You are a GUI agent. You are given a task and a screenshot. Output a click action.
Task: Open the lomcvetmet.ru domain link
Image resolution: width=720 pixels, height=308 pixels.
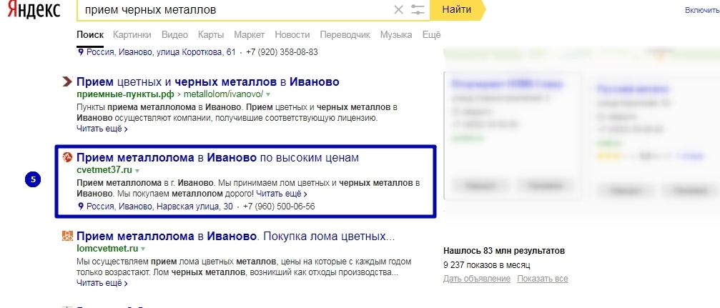point(107,249)
